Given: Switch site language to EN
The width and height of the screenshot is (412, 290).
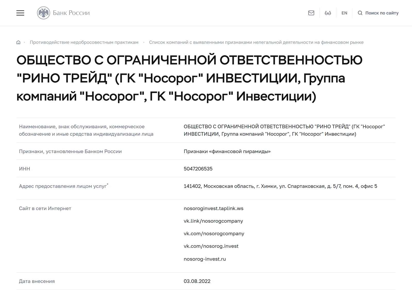Looking at the screenshot, I should coord(344,13).
